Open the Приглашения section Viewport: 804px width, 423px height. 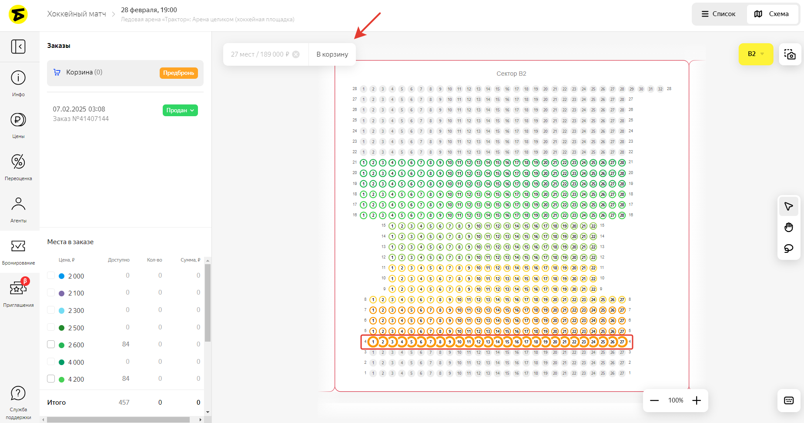[18, 292]
